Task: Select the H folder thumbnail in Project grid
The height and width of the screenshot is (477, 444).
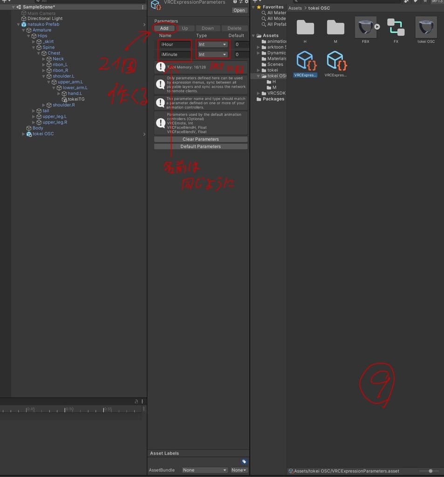Action: point(305,27)
